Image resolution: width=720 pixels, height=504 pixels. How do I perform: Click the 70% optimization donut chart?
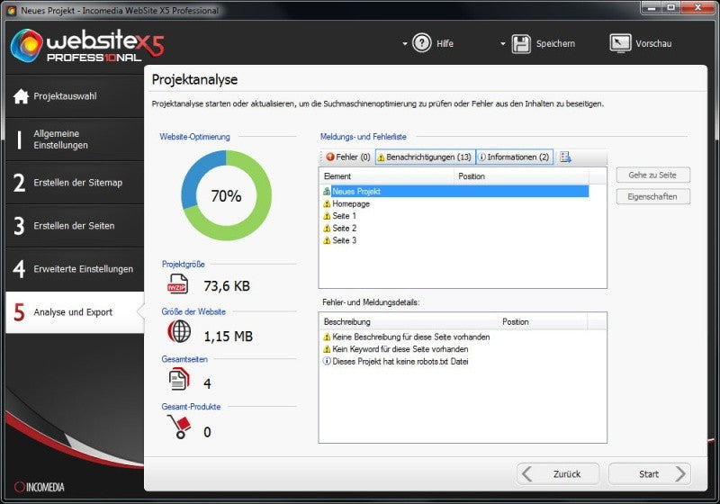[227, 195]
